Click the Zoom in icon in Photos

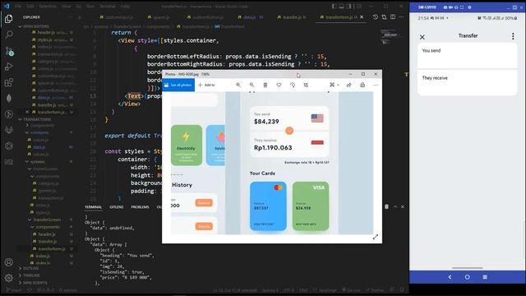238,85
